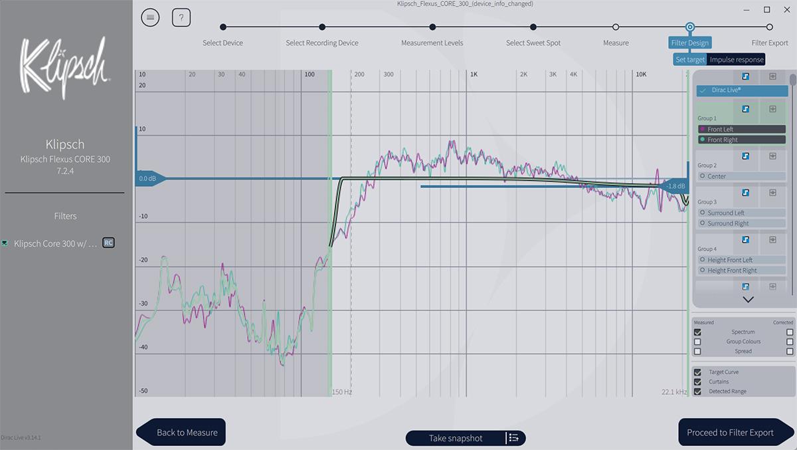Go to the Select Device step label
This screenshot has height=450, width=797.
click(223, 43)
